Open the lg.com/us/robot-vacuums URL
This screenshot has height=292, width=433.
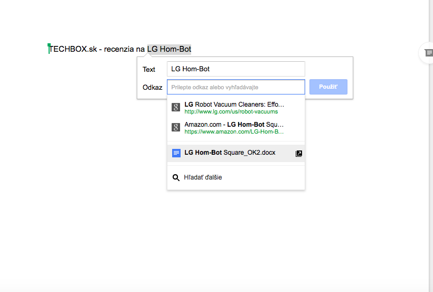click(231, 111)
